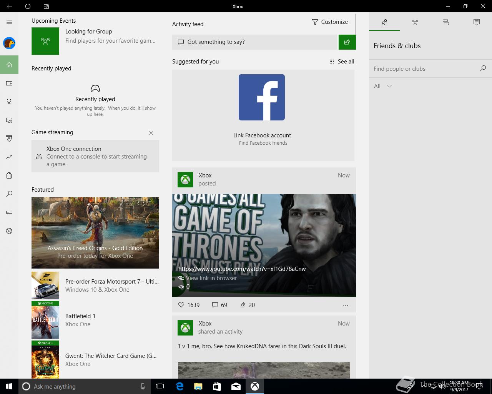This screenshot has width=492, height=394.
Task: Click Pre-order Forza Motorsport 7 text
Action: (112, 282)
